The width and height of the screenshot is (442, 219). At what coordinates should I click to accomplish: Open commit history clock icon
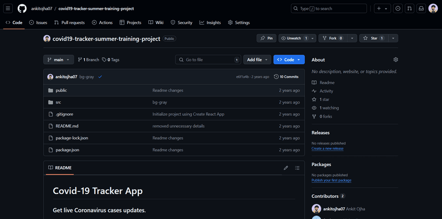click(x=277, y=77)
